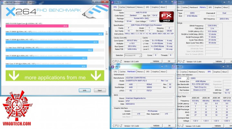Viewport: 232px width, 129px height.
Task: Click the CPU-Z icon in Mainboard window title bar
Action: [x=112, y=67]
